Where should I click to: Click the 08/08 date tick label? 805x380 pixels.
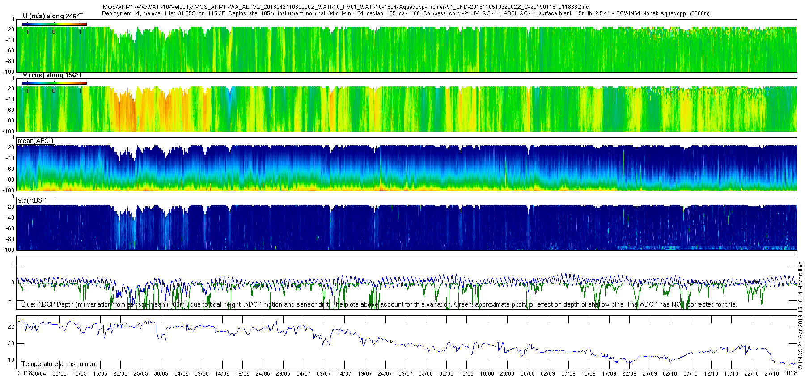pyautogui.click(x=446, y=374)
